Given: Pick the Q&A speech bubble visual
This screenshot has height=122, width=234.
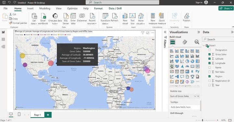Looking at the screenshot, I should (x=182, y=77).
